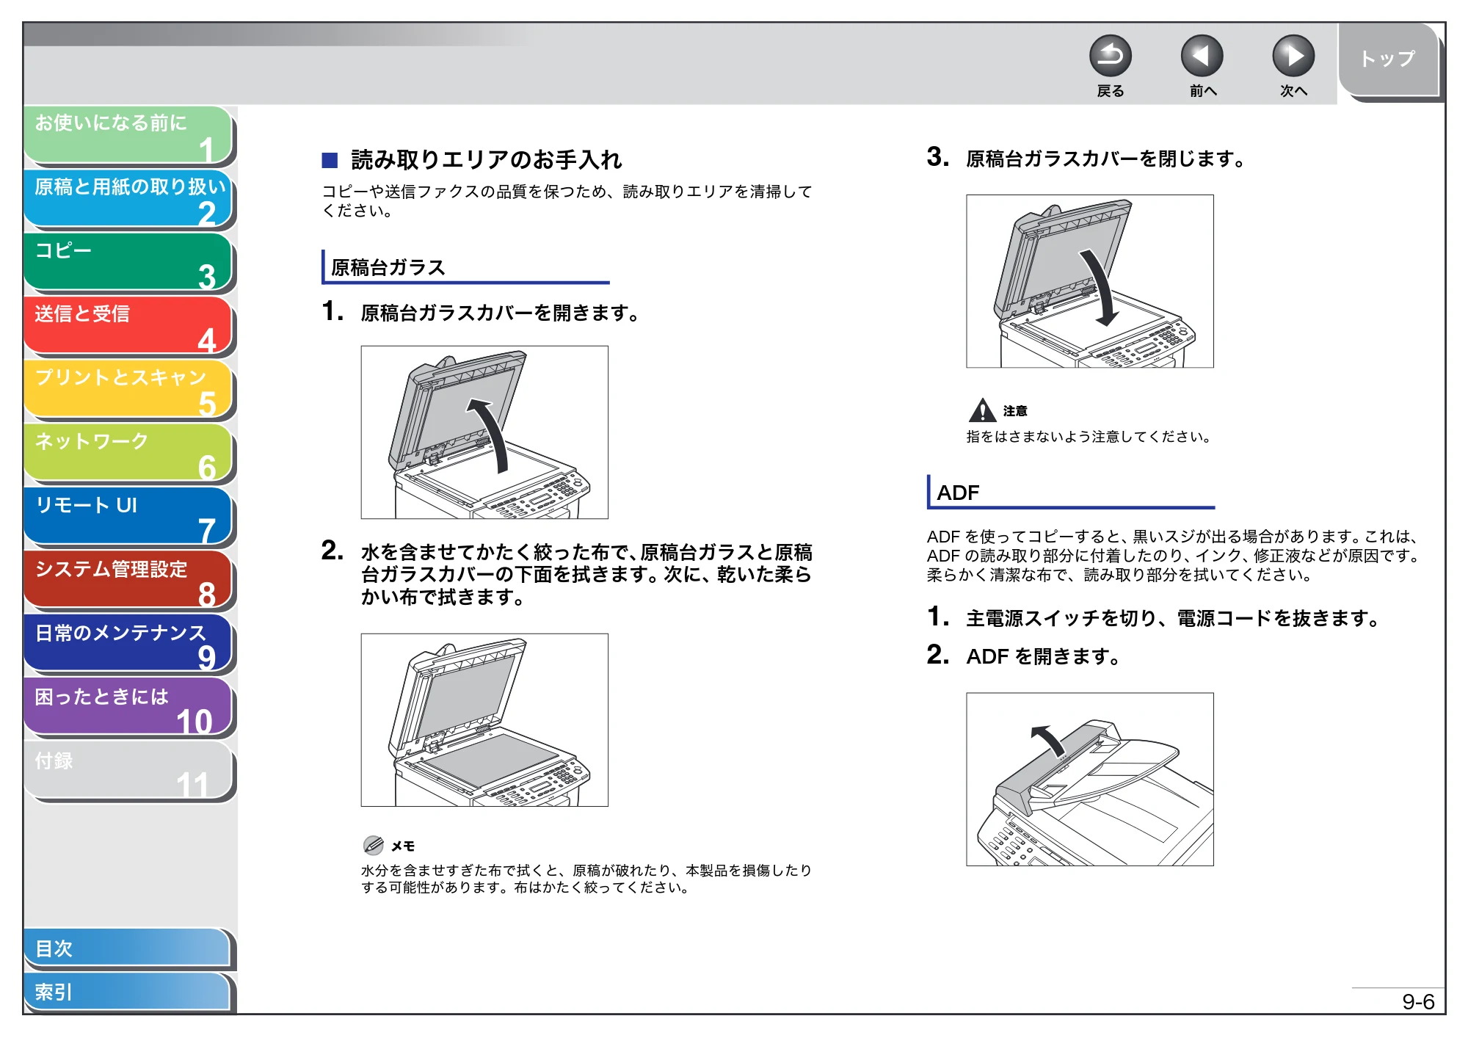Open the トップ tab
Viewport: 1468px width, 1038px height.
[1389, 60]
